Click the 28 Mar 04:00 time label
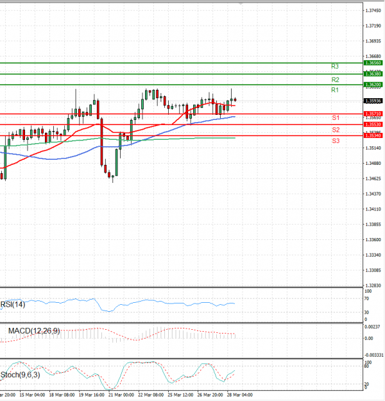The height and width of the screenshot is (401, 385). click(x=240, y=395)
